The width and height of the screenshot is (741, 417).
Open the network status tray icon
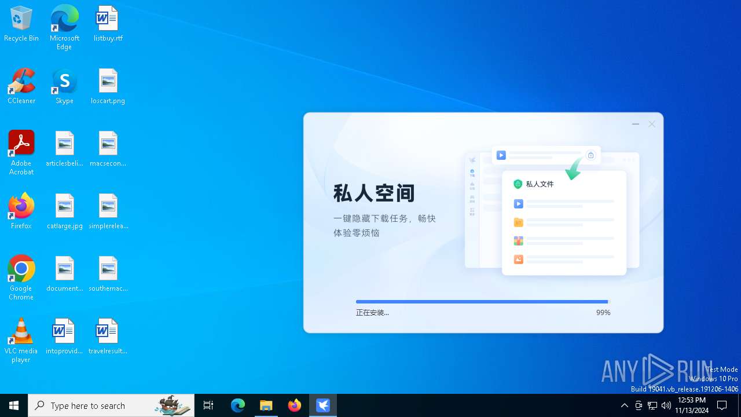tap(652, 405)
